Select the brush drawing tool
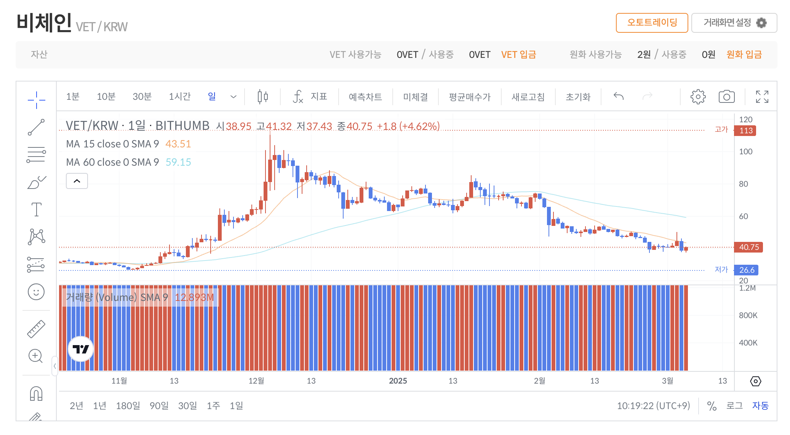Screen dimensions: 790x435 (x=36, y=182)
